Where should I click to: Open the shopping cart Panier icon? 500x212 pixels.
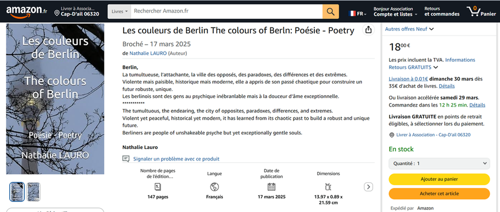(482, 11)
